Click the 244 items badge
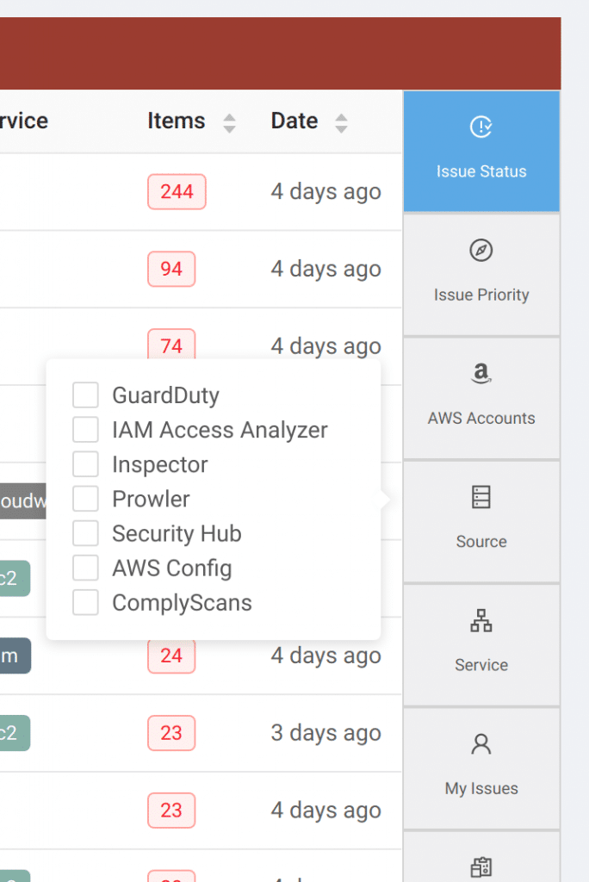The width and height of the screenshot is (589, 882). click(x=177, y=192)
